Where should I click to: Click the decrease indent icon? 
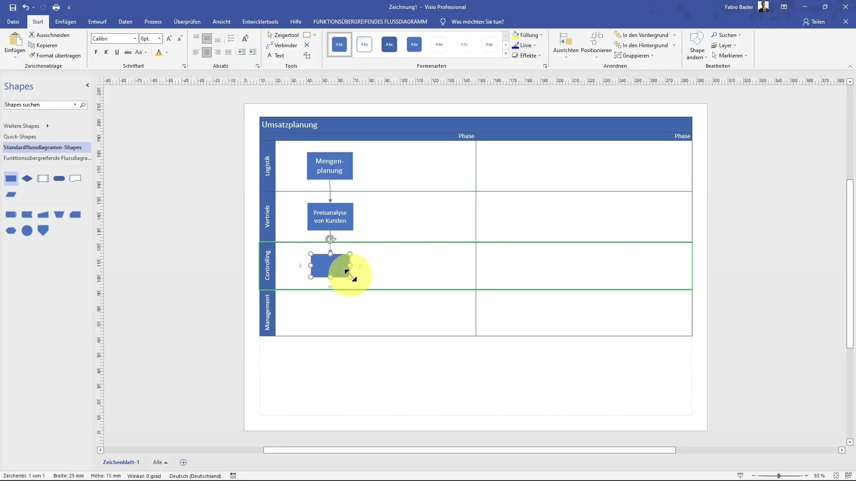click(242, 52)
